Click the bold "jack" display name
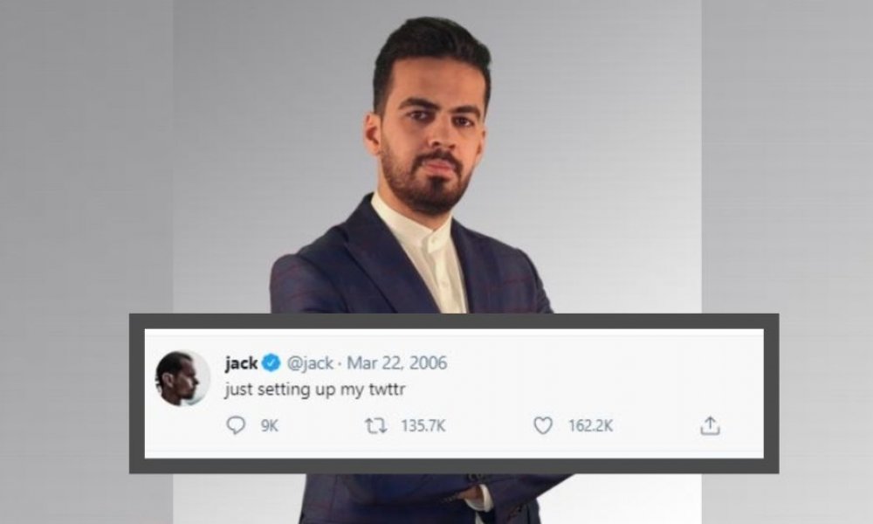873x524 pixels. [x=241, y=363]
